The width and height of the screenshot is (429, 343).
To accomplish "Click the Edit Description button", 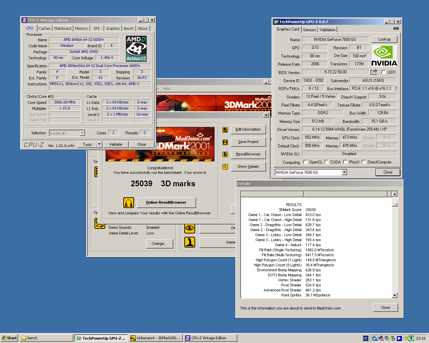I will coord(248,130).
